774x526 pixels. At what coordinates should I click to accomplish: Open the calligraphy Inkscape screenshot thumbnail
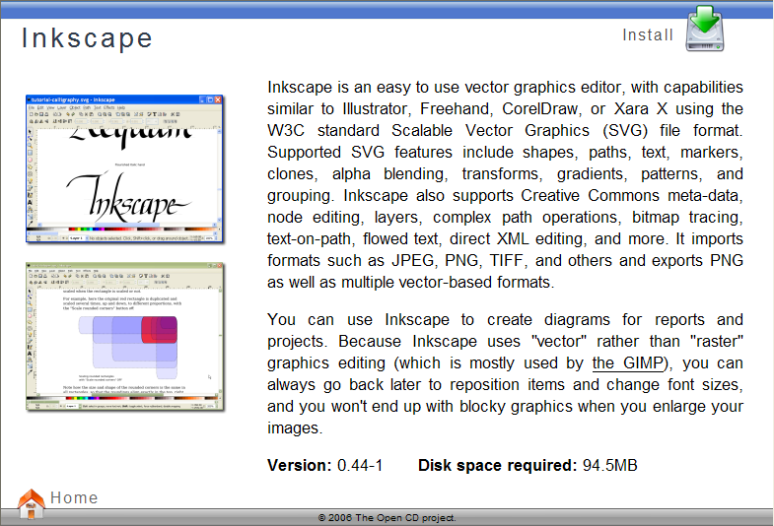(x=125, y=169)
